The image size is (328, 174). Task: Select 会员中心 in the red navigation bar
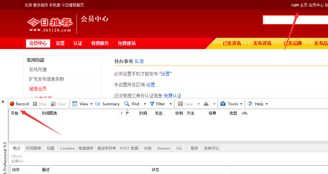click(x=38, y=43)
